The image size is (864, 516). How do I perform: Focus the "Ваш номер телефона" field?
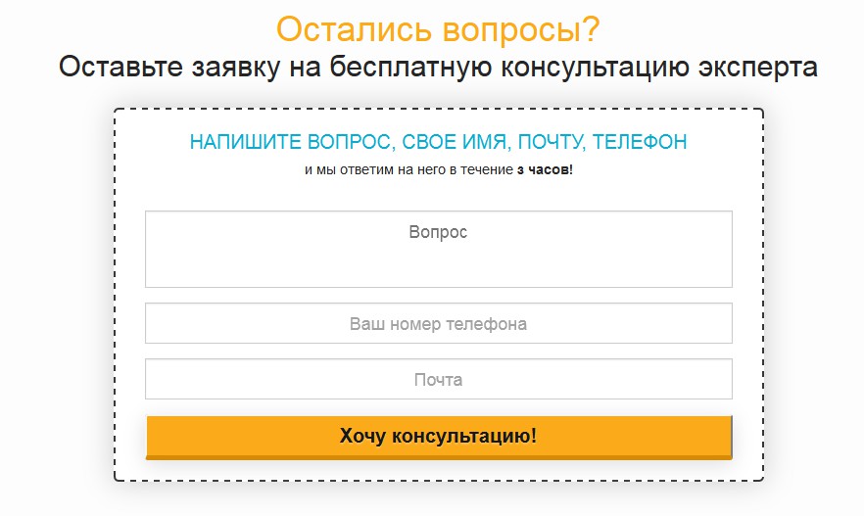(438, 323)
